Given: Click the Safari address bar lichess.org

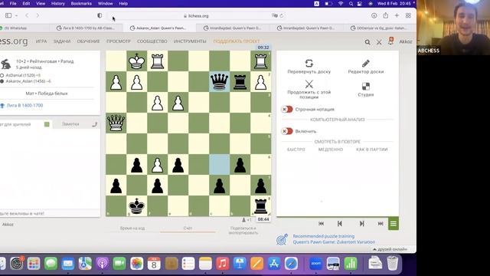Looking at the screenshot, I should [x=196, y=15].
